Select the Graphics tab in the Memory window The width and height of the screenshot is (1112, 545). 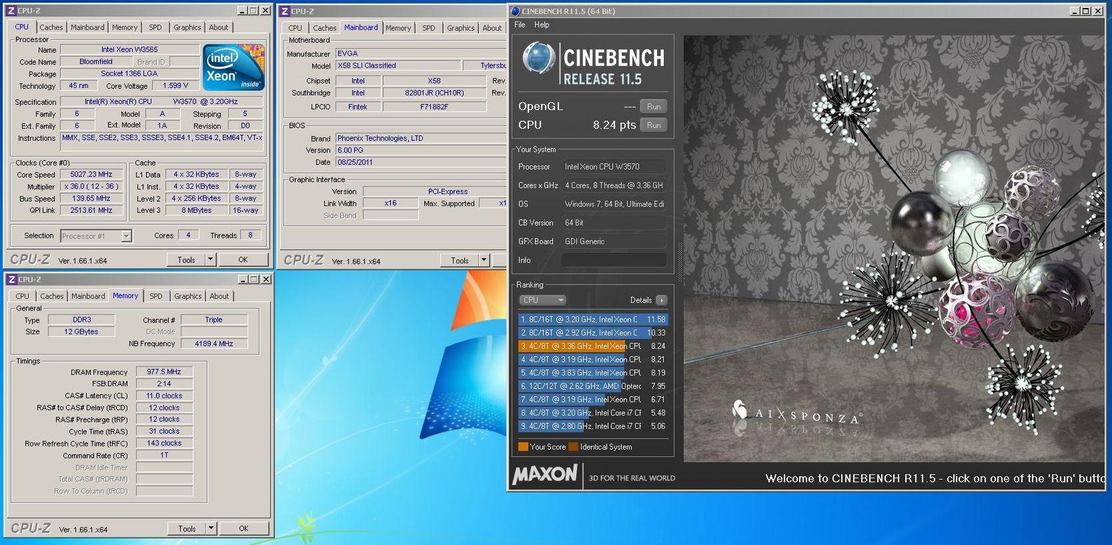[x=188, y=296]
